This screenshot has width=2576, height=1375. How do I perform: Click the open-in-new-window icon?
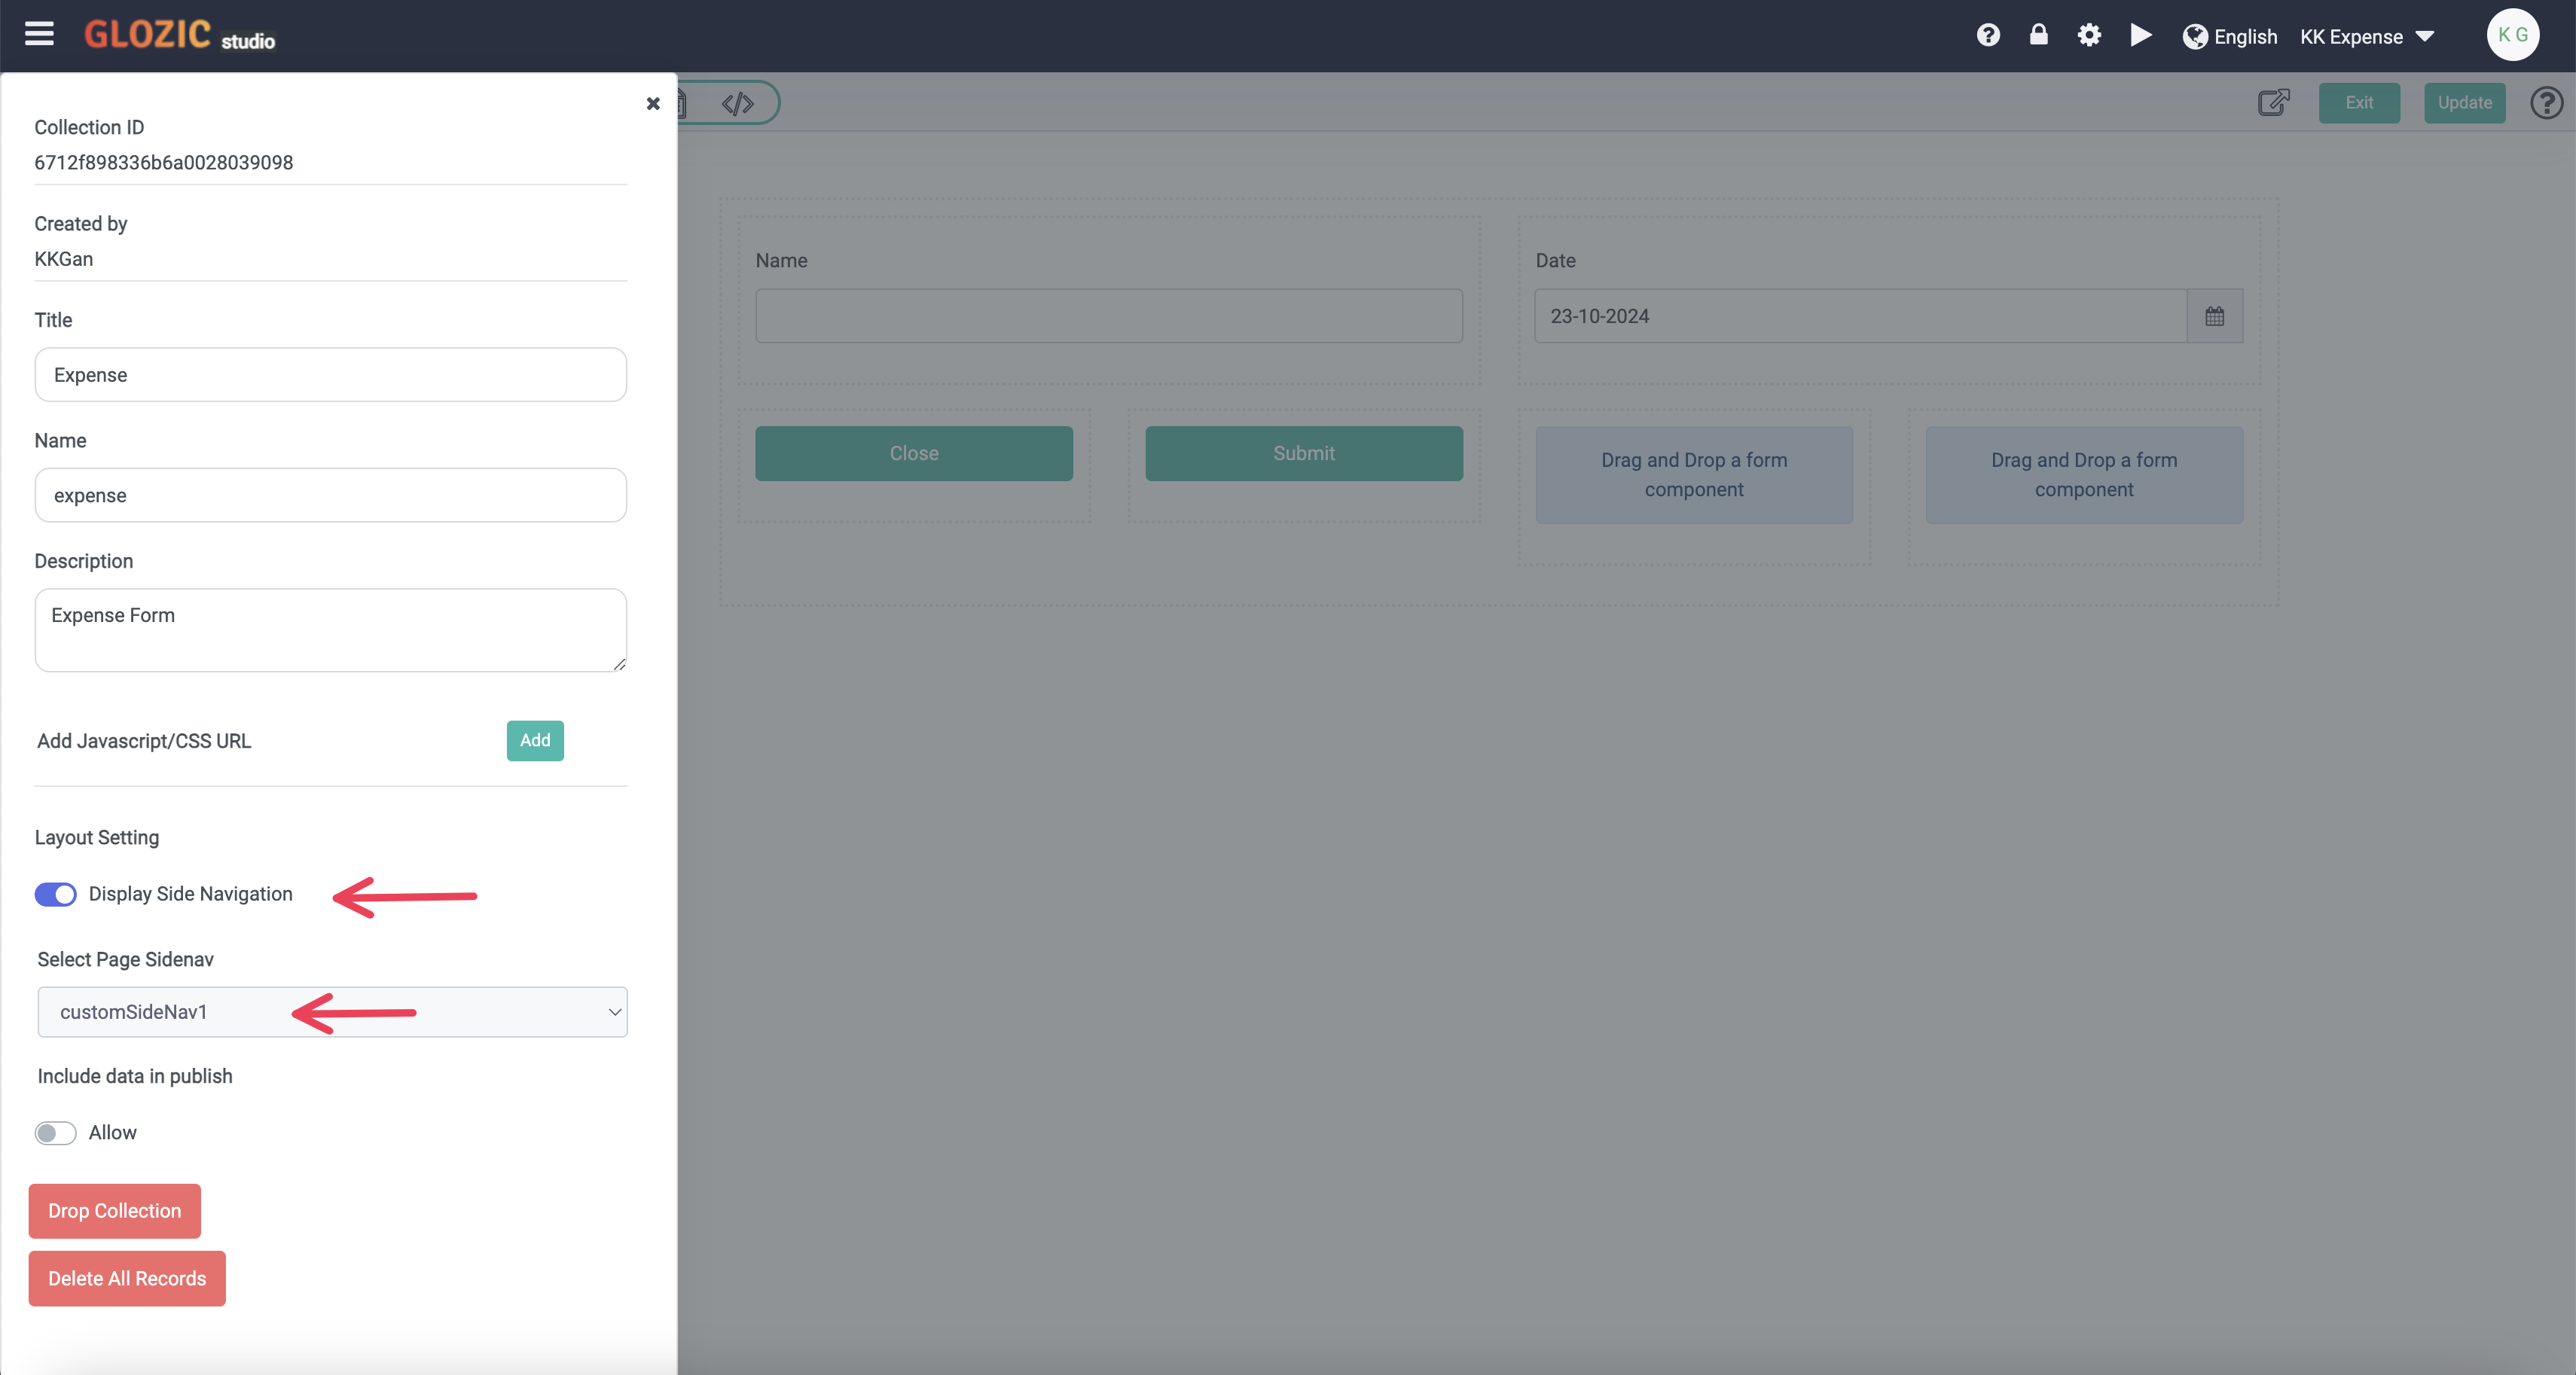point(2273,102)
